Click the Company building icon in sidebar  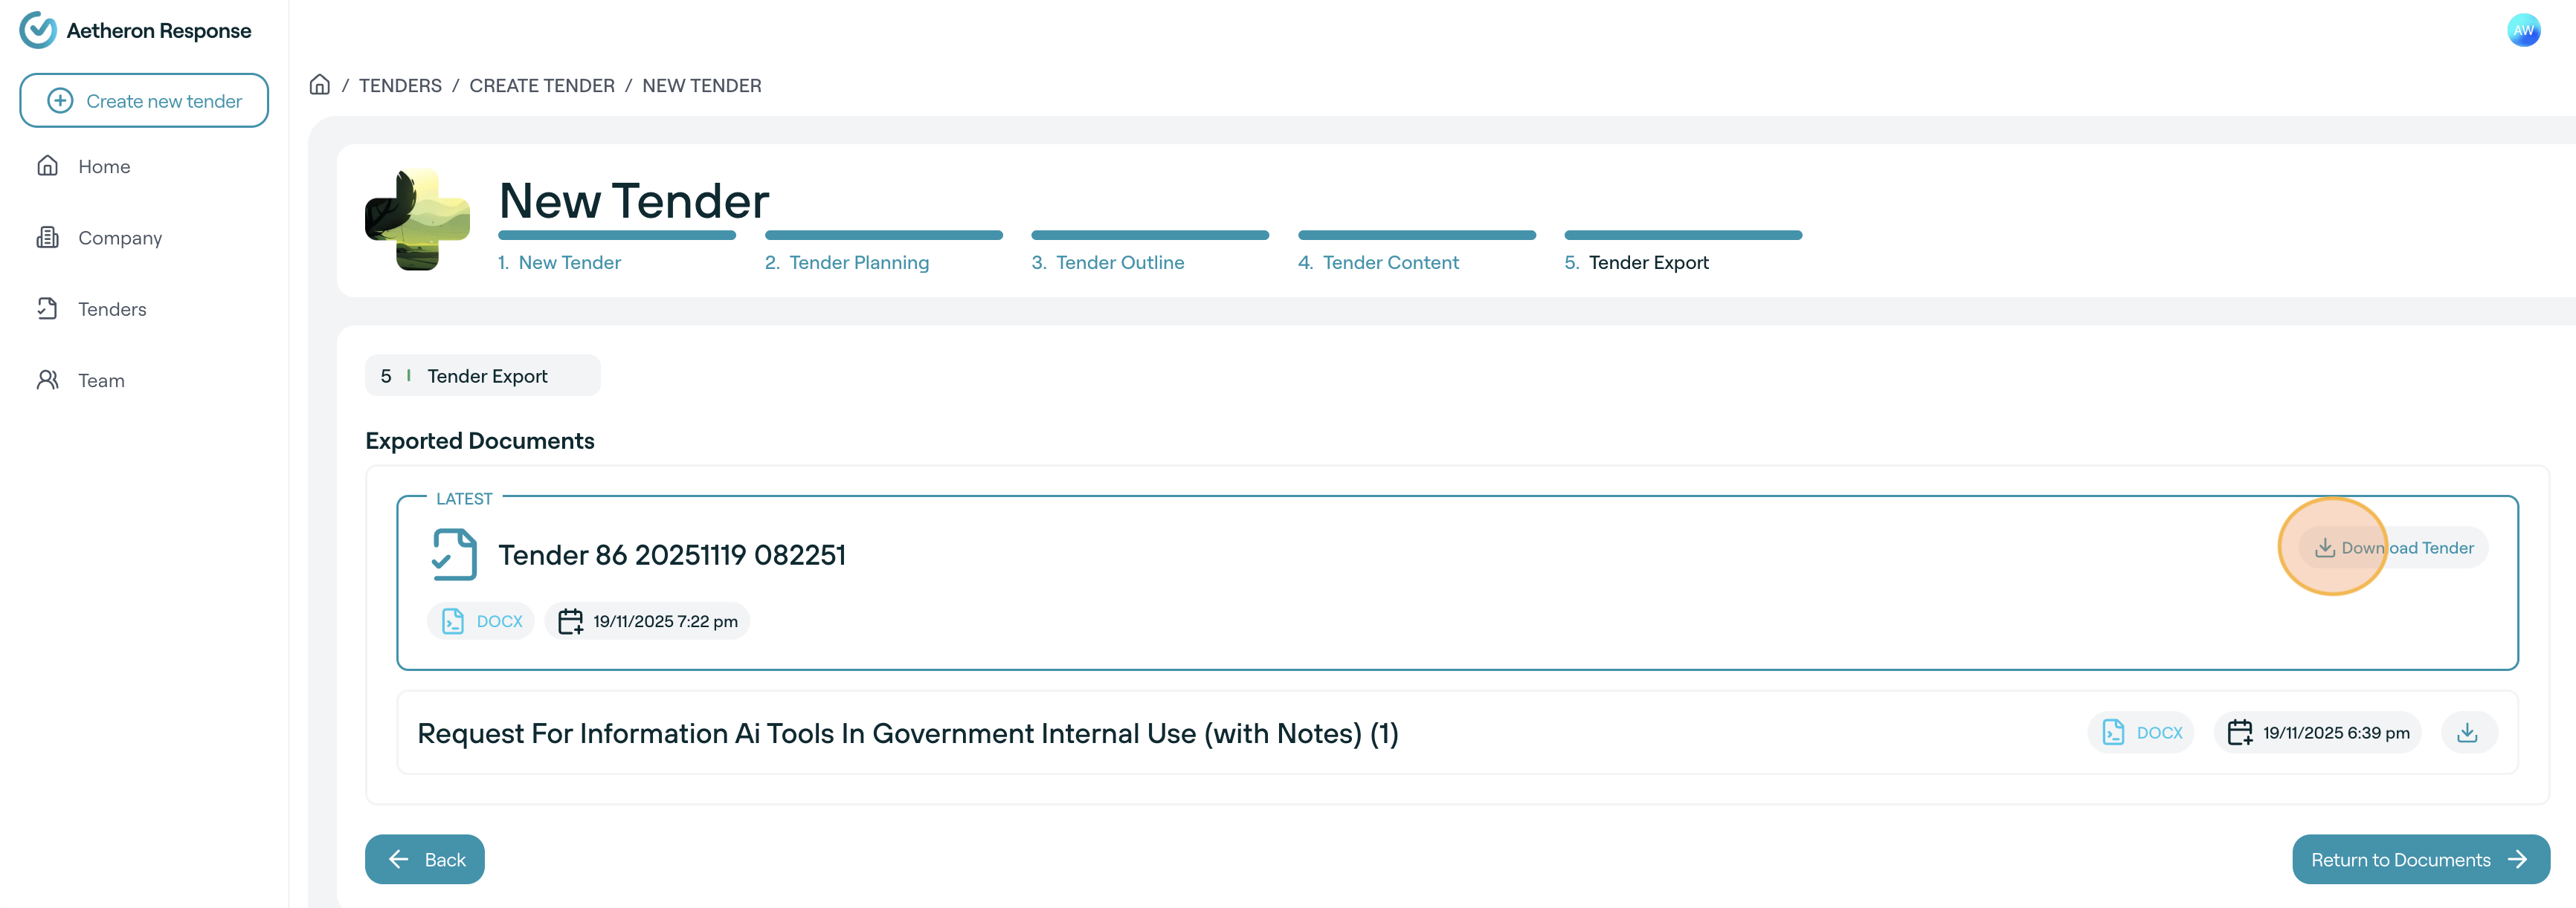point(47,238)
